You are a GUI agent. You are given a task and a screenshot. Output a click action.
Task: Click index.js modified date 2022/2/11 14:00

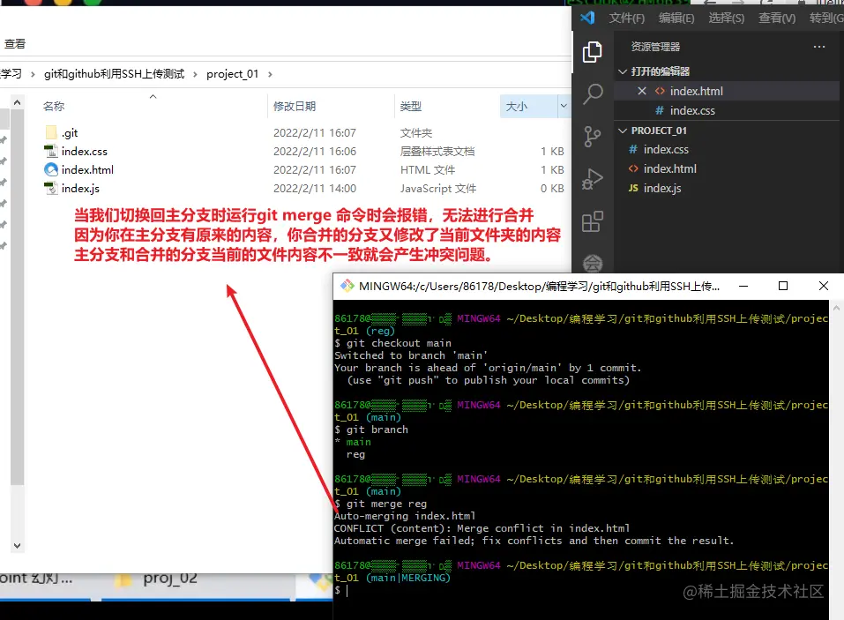click(314, 189)
